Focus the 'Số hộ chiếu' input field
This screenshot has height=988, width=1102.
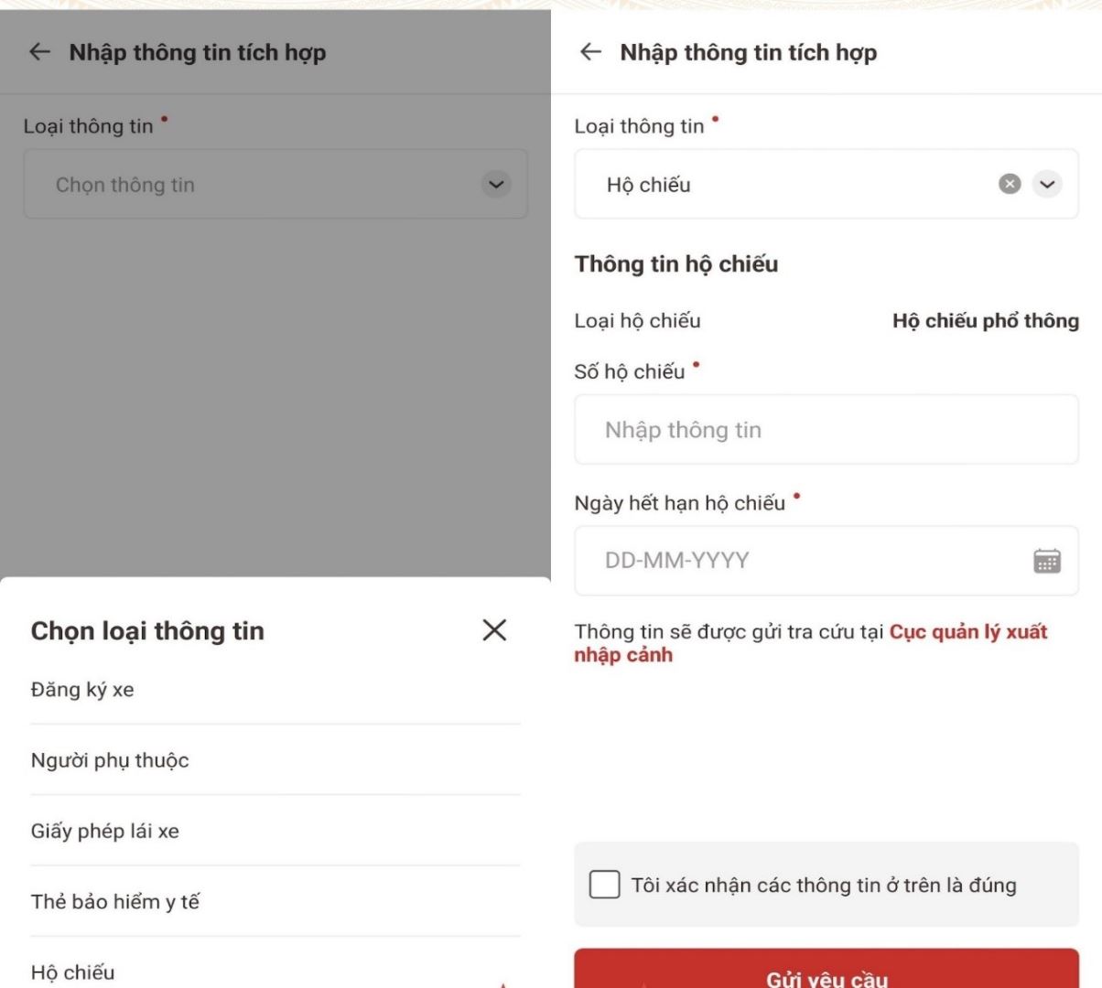click(826, 430)
